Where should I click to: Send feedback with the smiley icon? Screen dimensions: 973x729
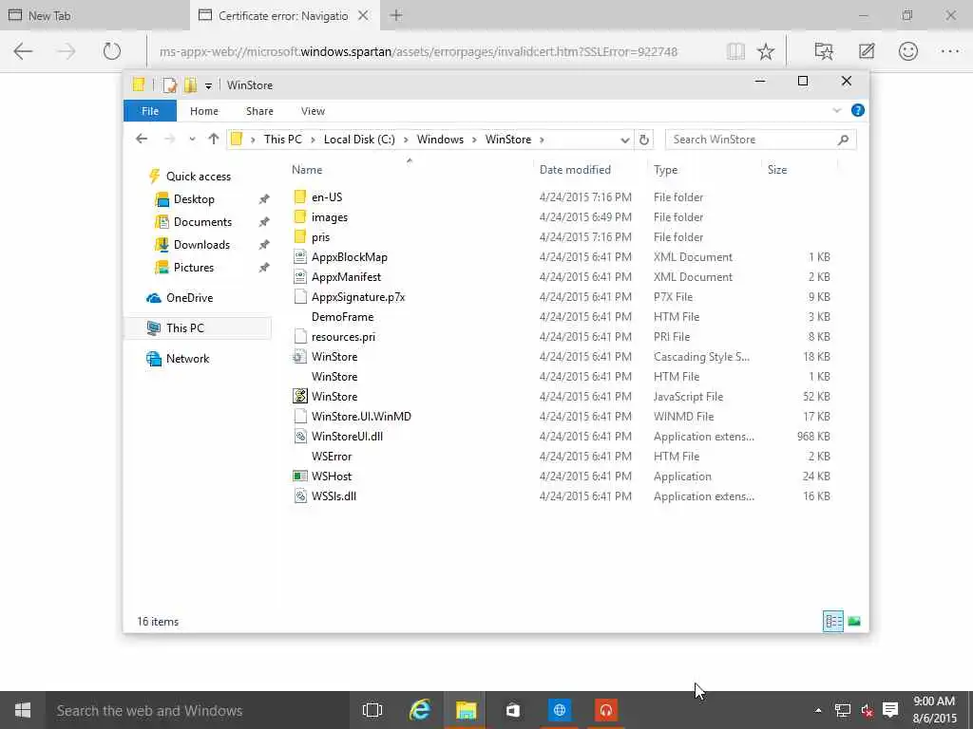(x=907, y=51)
